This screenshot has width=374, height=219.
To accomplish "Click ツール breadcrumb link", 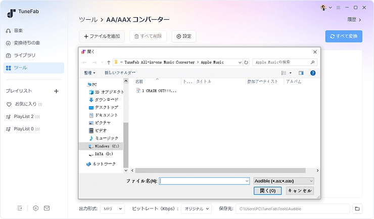I will point(88,20).
